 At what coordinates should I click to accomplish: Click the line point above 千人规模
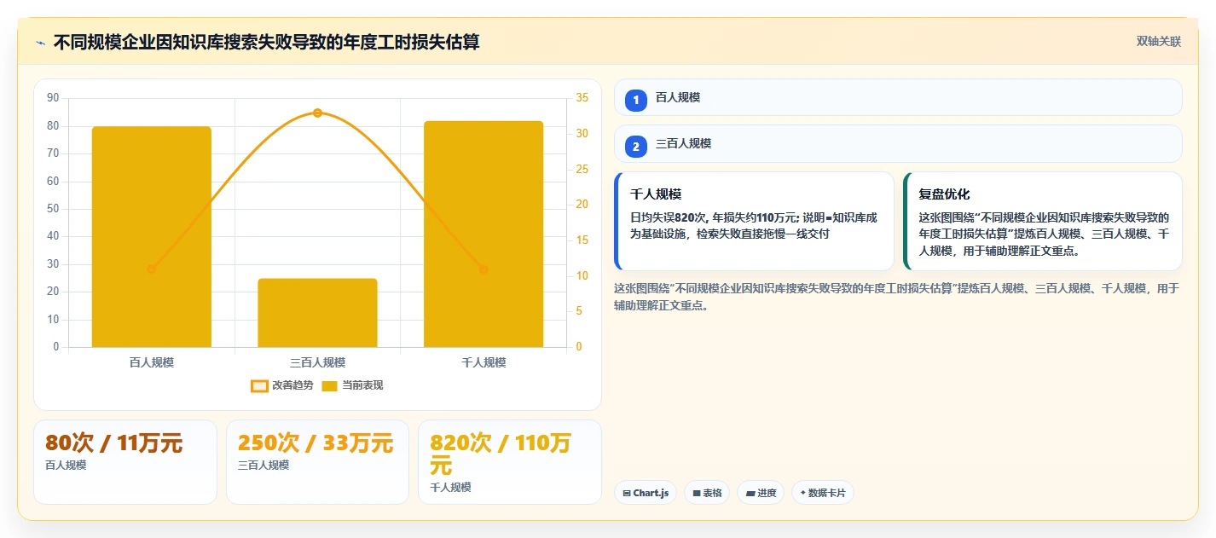tap(484, 269)
